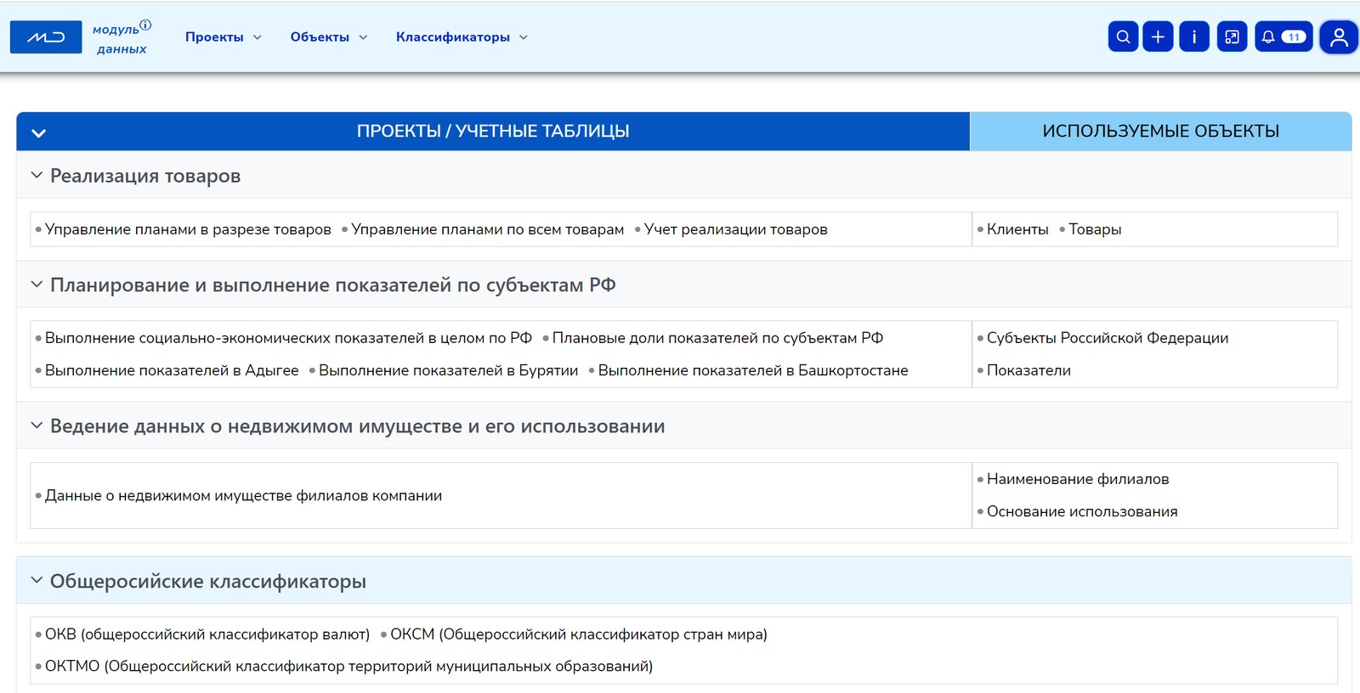Screen dimensions: 1360x693
Task: Collapse Ведение данных о недвижимом имуществе section
Action: [37, 425]
